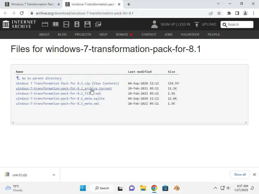Open the tab search dropdown arrow
This screenshot has height=194, width=259.
click(x=218, y=4)
